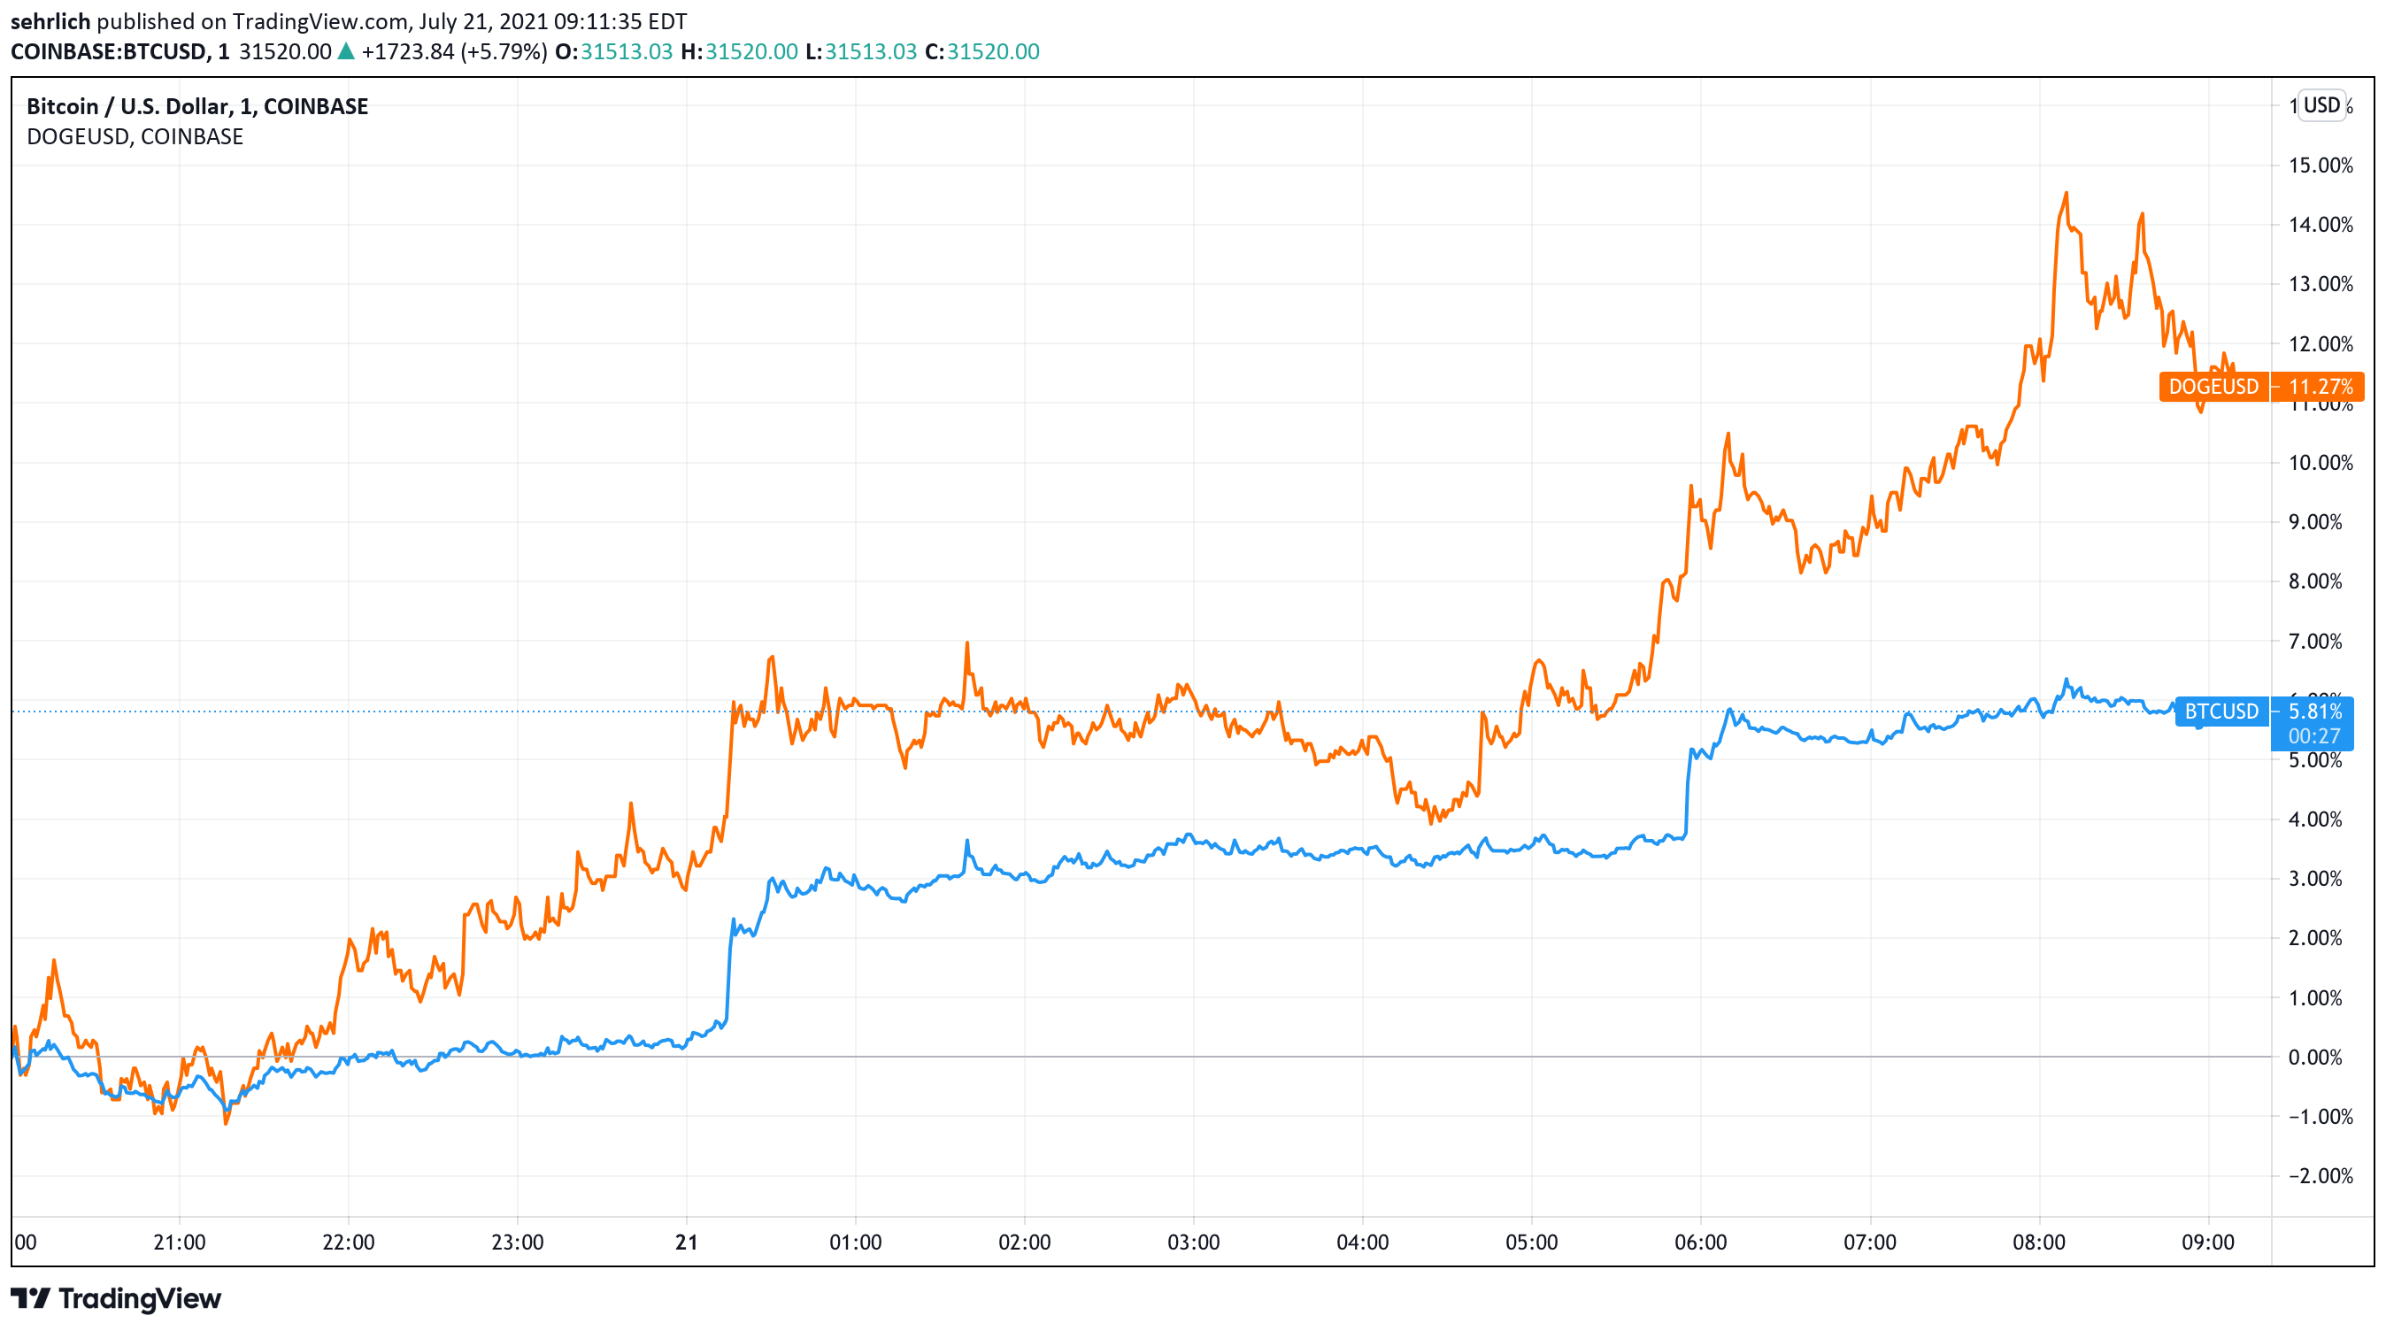Open the USD currency selector
Viewport: 2386px width, 1331px height.
click(x=2321, y=104)
